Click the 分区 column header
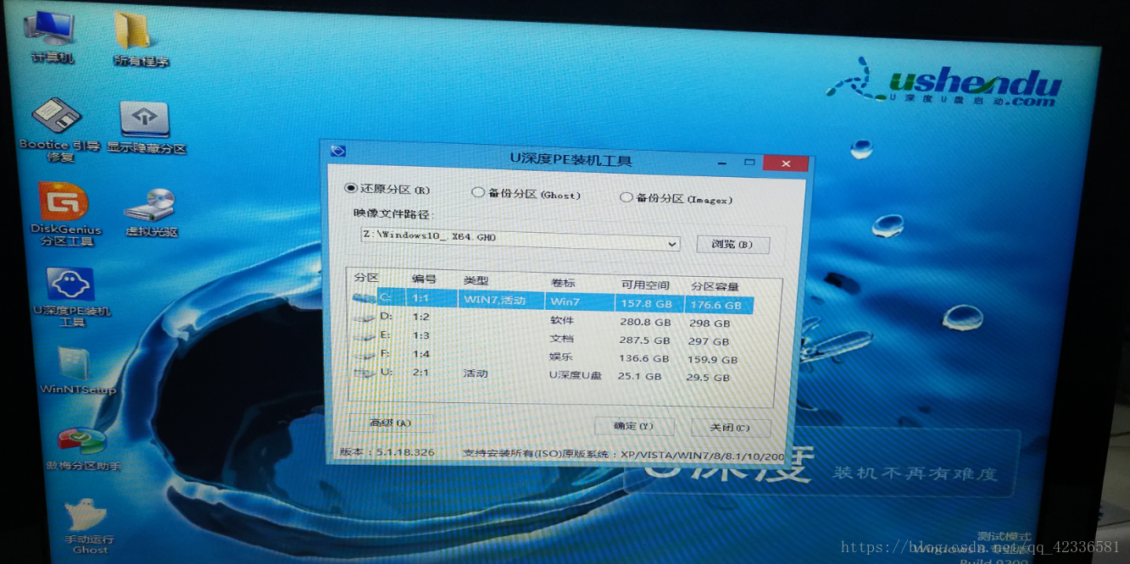This screenshot has width=1130, height=564. pyautogui.click(x=366, y=278)
